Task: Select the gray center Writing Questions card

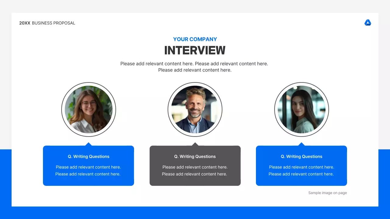Action: (195, 166)
